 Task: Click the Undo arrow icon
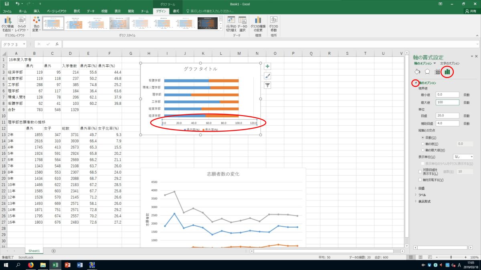pyautogui.click(x=17, y=4)
